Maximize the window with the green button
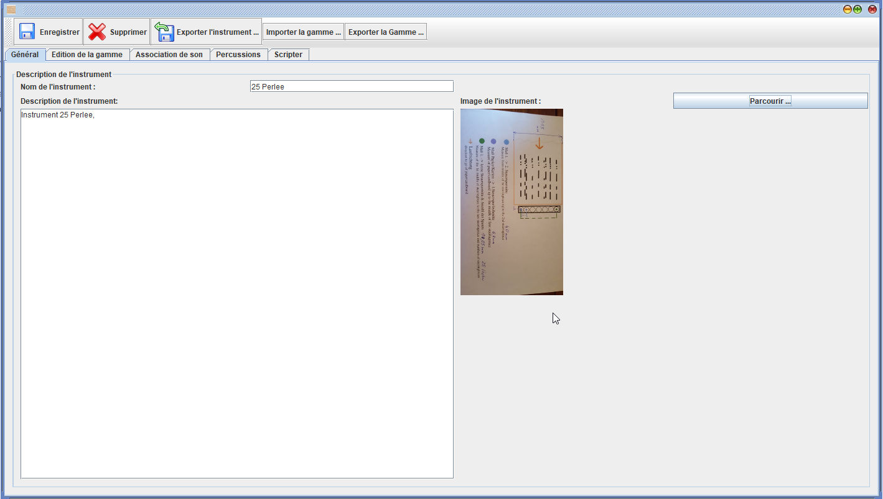The image size is (883, 499). tap(857, 9)
